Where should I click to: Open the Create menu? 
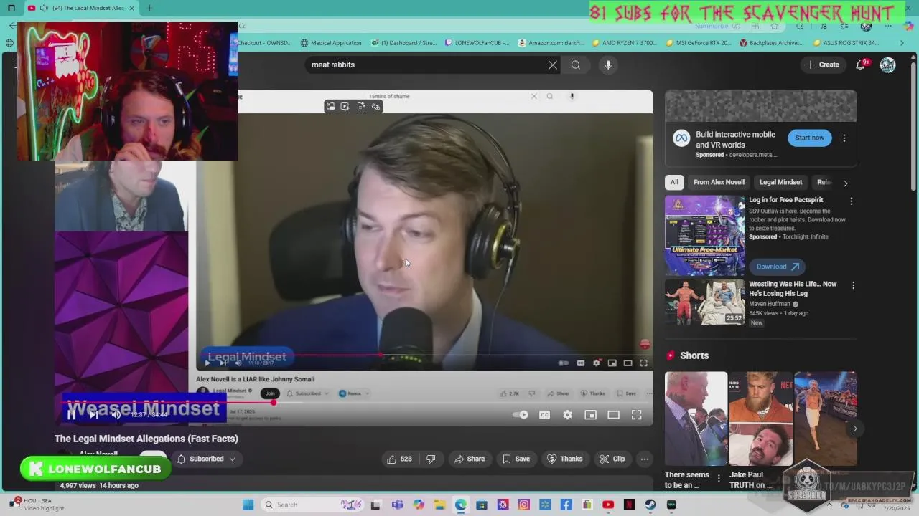822,64
